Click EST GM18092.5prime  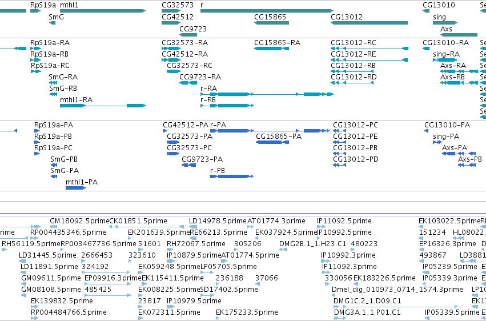tap(53, 227)
